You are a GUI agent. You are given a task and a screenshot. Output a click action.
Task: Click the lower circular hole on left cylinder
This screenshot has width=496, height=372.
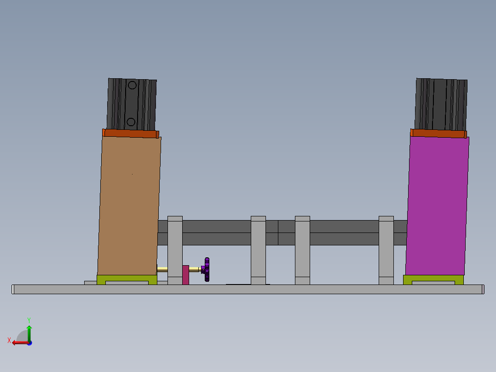click(131, 122)
